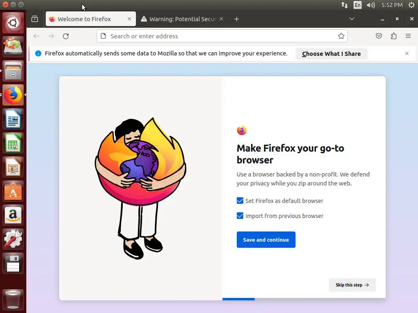Open a new tab with the plus icon
Image resolution: width=418 pixels, height=313 pixels.
[236, 19]
